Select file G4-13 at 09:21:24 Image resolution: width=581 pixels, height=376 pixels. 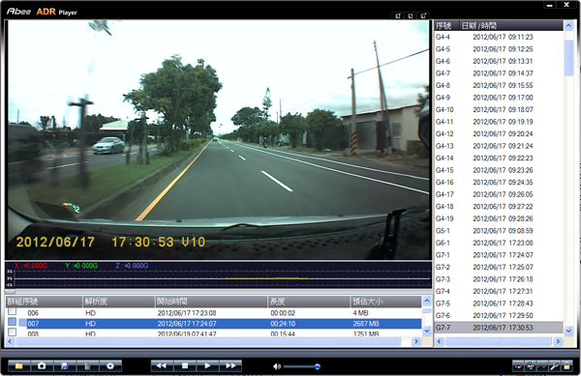[499, 146]
